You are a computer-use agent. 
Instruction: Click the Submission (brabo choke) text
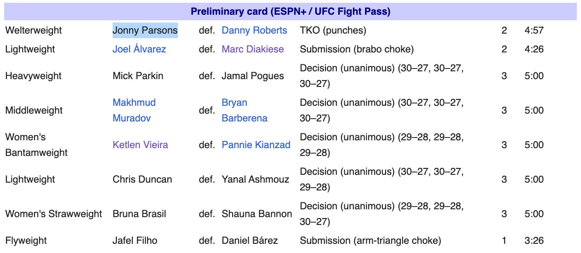coord(357,49)
